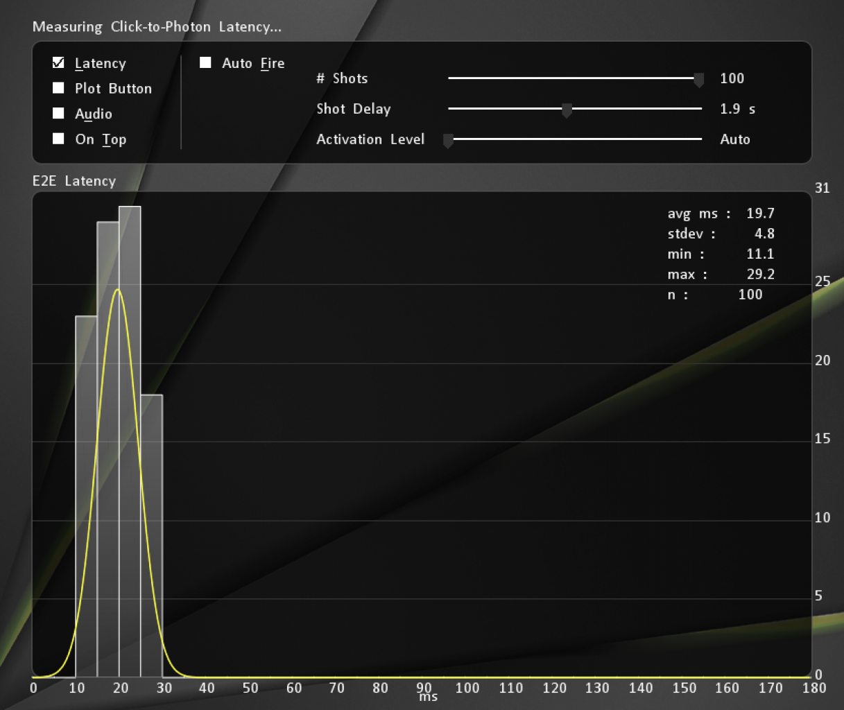Click the Shot Delay value '1.9 s'

[x=738, y=109]
